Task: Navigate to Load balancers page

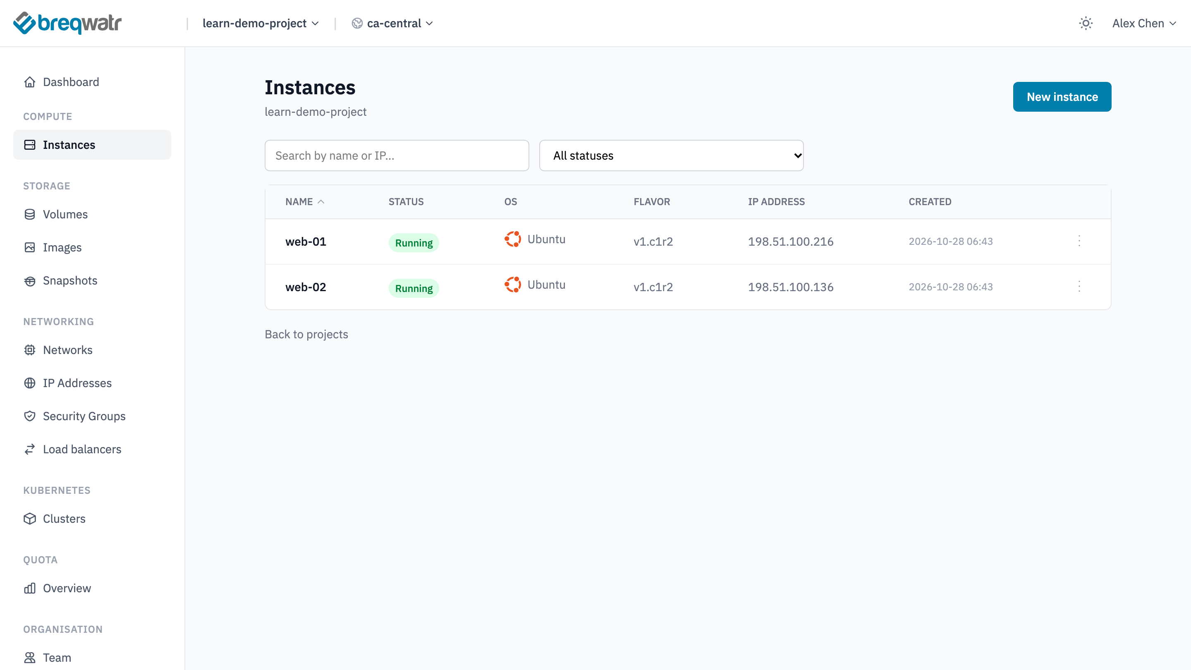Action: (x=92, y=449)
